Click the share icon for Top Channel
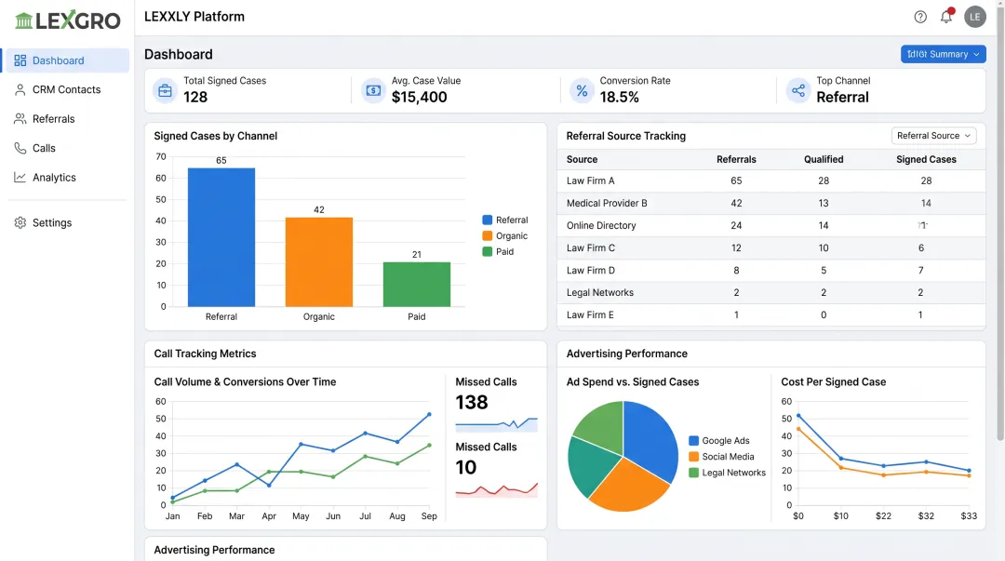Viewport: 1005px width, 561px height. click(x=798, y=90)
